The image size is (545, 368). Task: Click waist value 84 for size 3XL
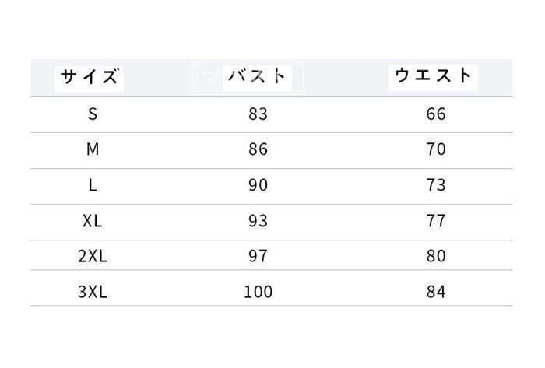click(x=436, y=293)
